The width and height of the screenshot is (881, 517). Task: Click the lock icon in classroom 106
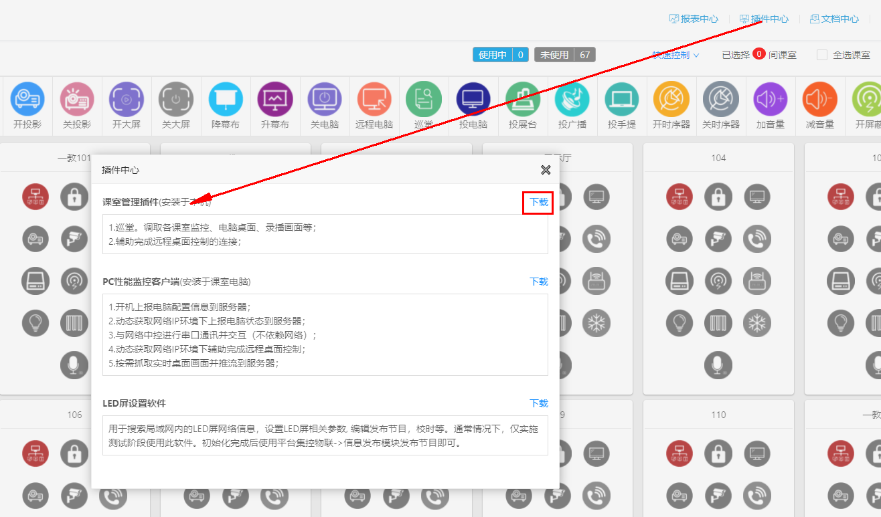tap(74, 453)
